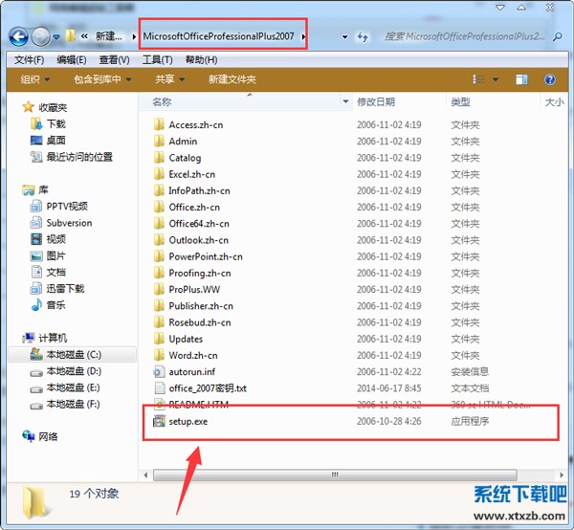Open the Excel.zh-cn folder icon
The width and height of the screenshot is (574, 530).
pyautogui.click(x=160, y=174)
